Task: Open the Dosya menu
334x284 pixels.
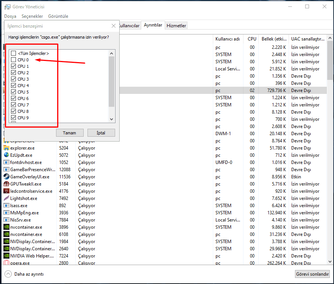Action: pos(10,16)
